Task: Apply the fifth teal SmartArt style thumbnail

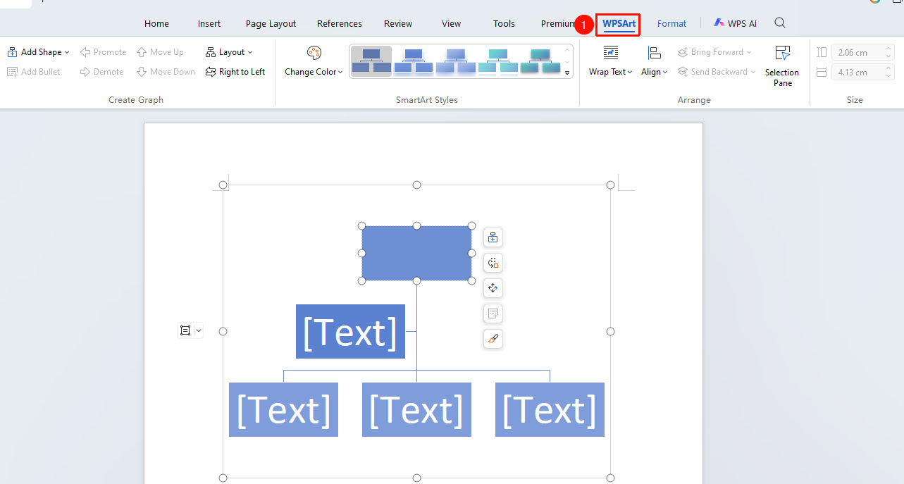Action: pos(540,61)
